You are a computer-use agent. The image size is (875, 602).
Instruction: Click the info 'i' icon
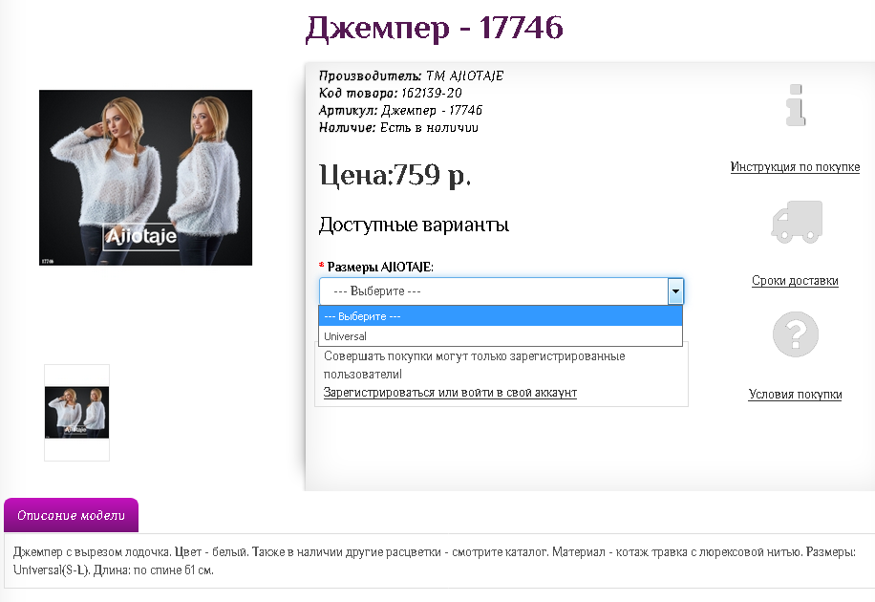(x=795, y=105)
